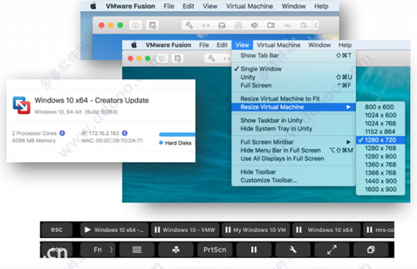Click the Hard Disks usage bar

177,134
